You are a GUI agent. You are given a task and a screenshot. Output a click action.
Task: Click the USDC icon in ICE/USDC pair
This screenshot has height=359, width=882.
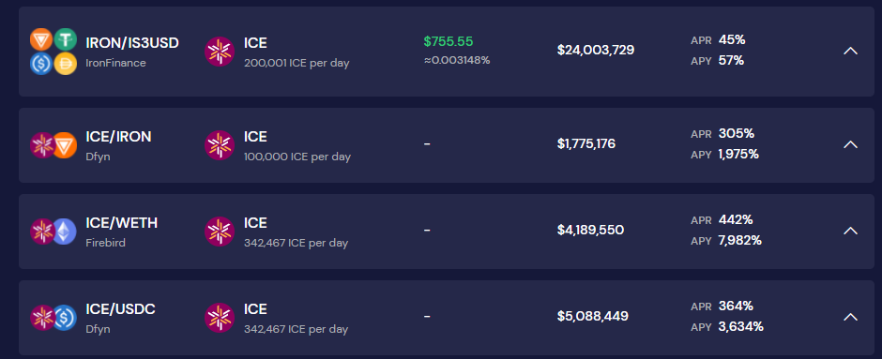pos(65,318)
